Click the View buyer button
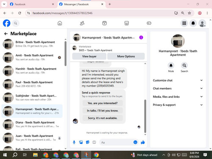Viewport: 212px width, 159px height. [89, 56]
